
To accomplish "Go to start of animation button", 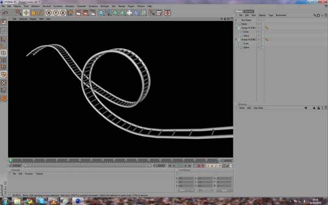I will coord(170,166).
